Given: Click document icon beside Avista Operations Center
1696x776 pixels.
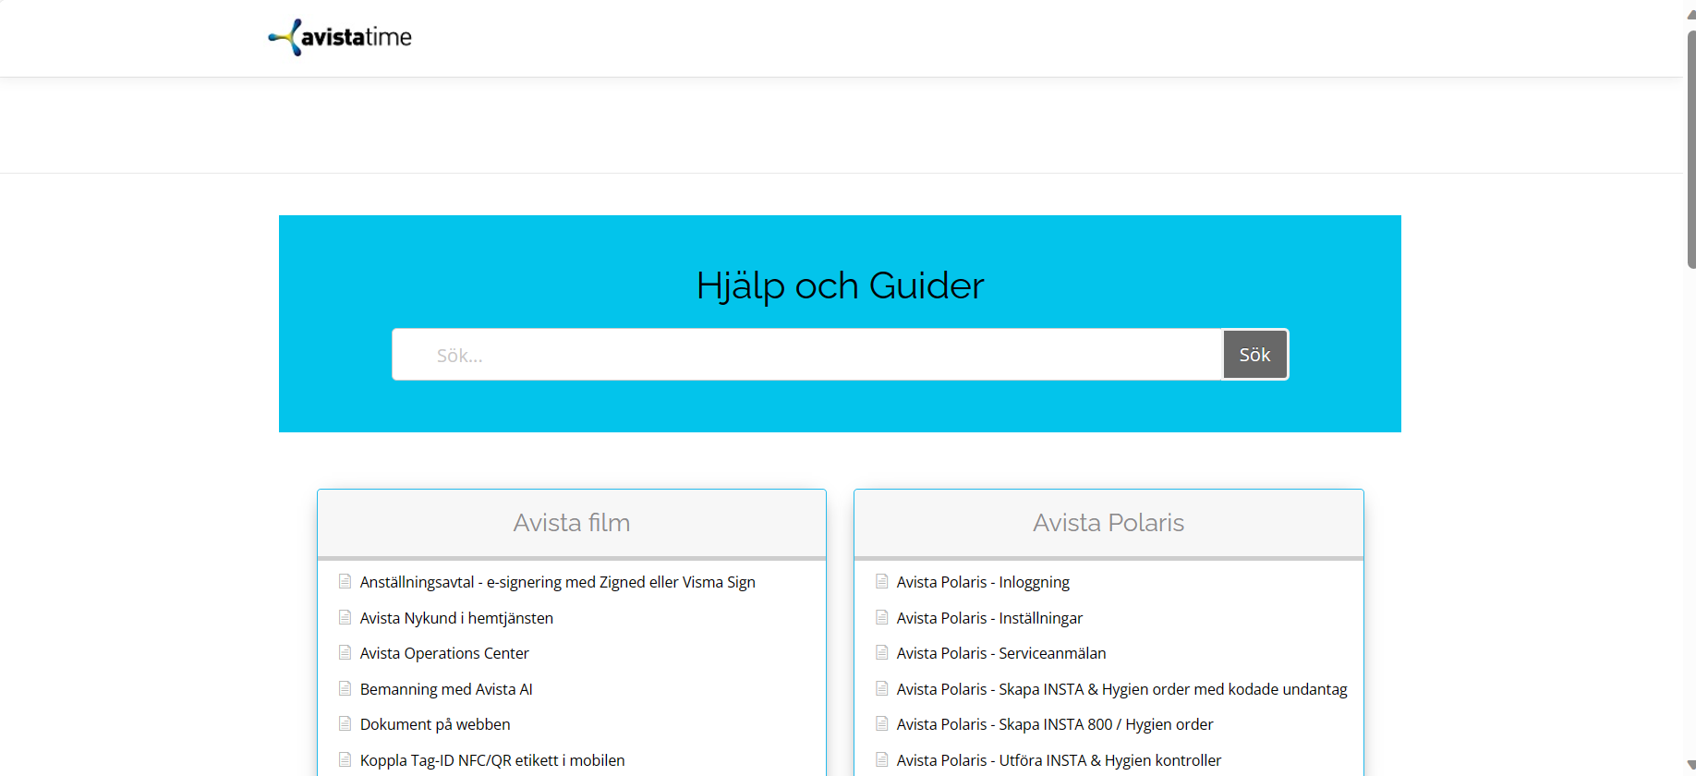Looking at the screenshot, I should (x=345, y=652).
